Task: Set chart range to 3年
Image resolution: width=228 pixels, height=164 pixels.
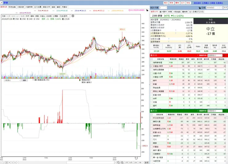Action: [140, 162]
